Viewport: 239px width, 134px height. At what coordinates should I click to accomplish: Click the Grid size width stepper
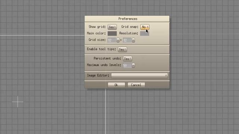pyautogui.click(x=118, y=40)
